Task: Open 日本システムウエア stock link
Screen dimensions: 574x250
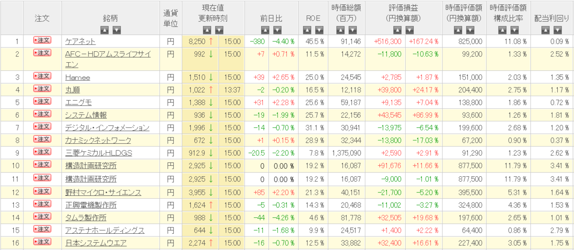Action: [96, 243]
